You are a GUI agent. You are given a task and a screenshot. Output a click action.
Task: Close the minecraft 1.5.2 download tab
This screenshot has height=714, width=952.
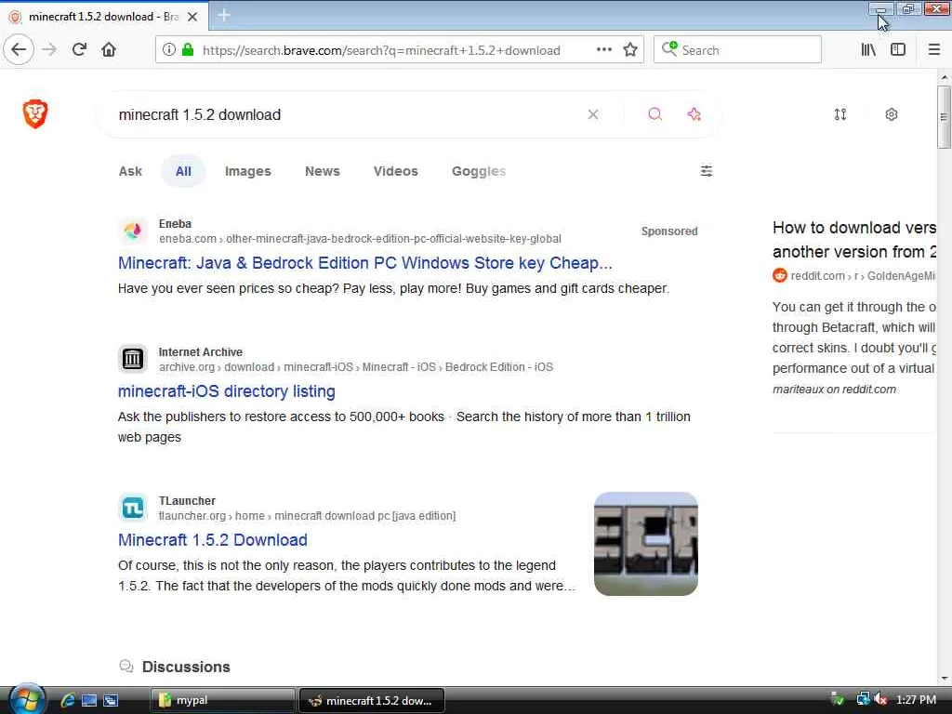point(192,17)
